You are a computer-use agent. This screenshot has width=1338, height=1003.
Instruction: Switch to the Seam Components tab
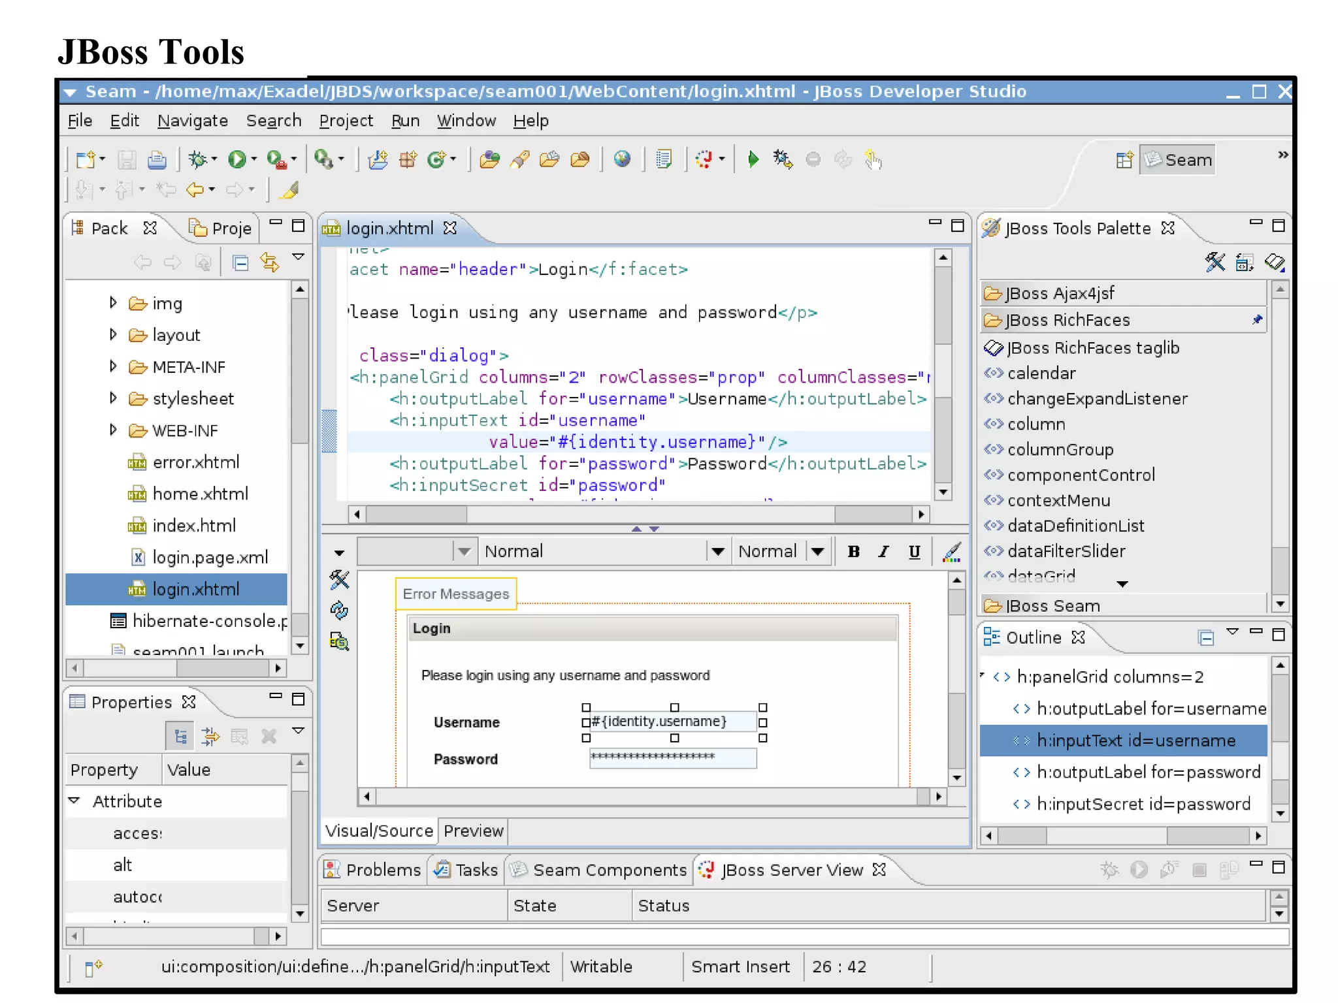point(598,870)
